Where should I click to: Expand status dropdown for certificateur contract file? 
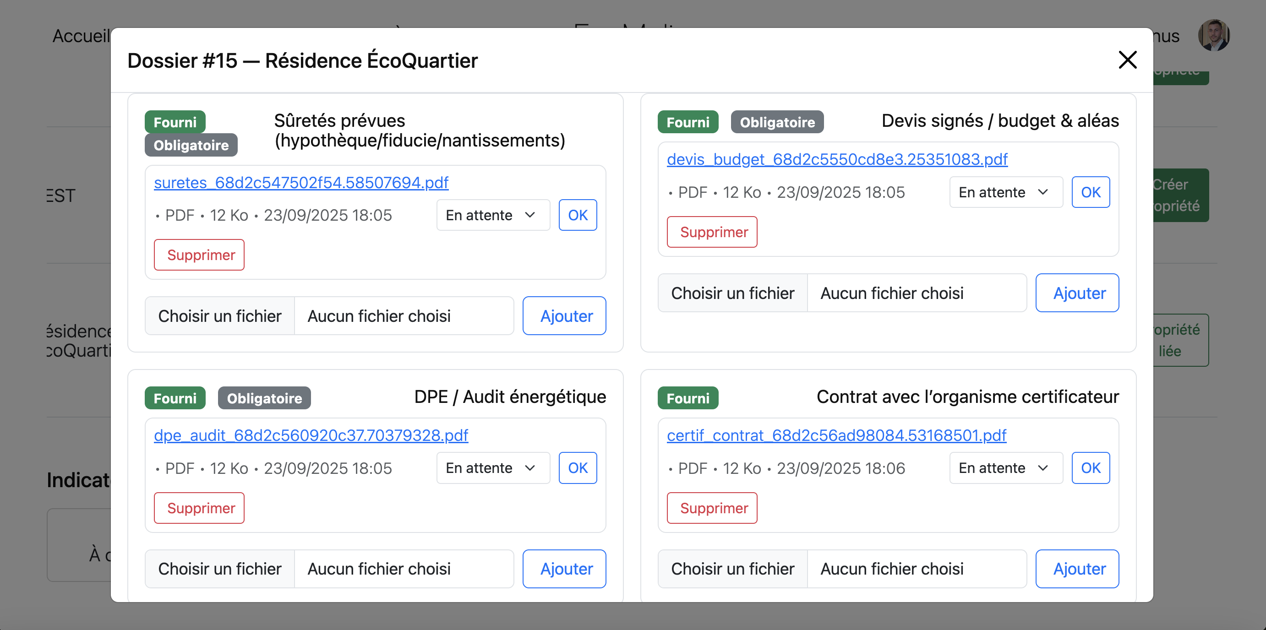click(x=1005, y=468)
